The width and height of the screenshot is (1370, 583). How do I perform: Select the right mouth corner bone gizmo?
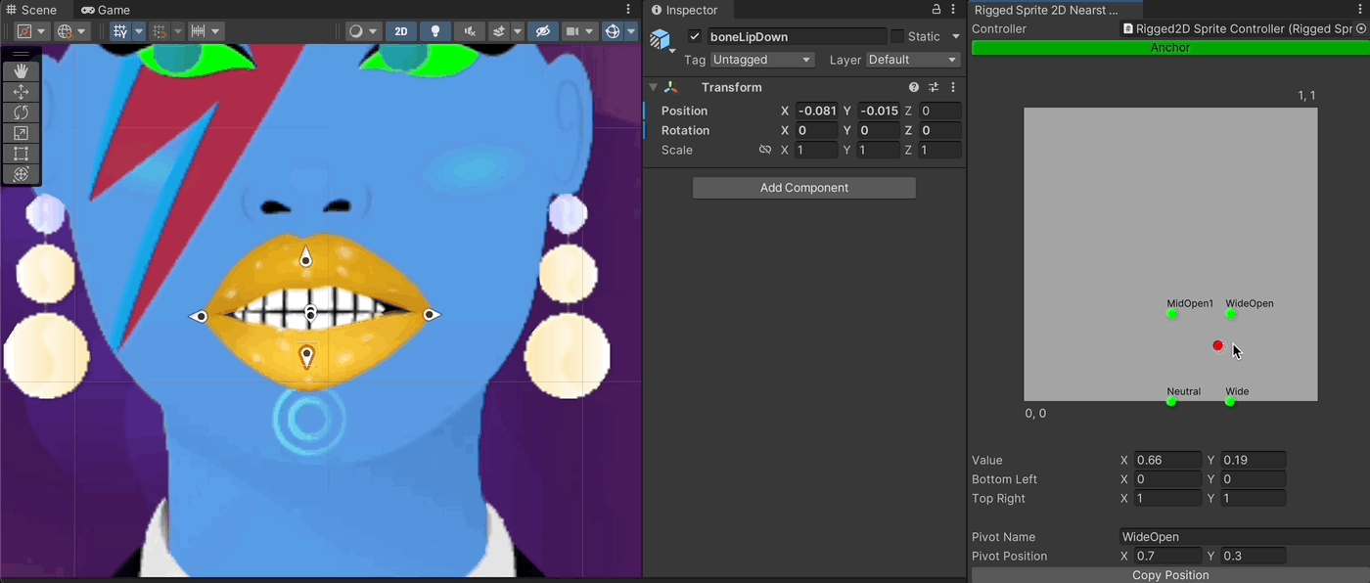431,314
